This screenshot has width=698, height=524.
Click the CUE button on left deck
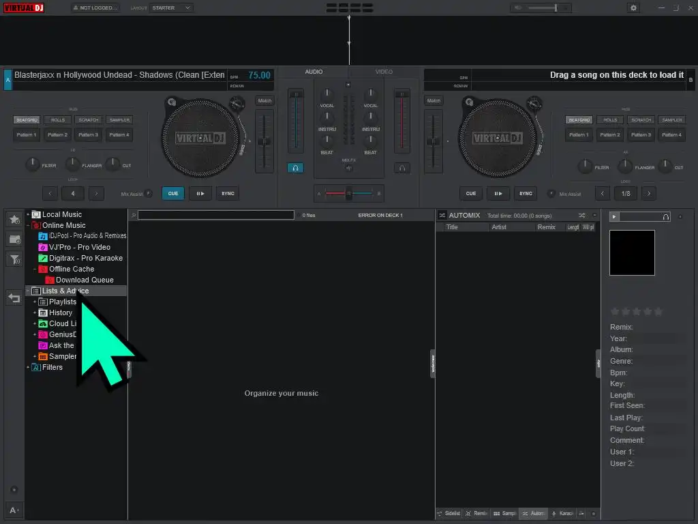(x=173, y=193)
